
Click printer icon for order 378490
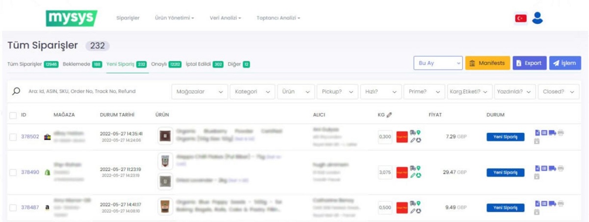coord(561,168)
